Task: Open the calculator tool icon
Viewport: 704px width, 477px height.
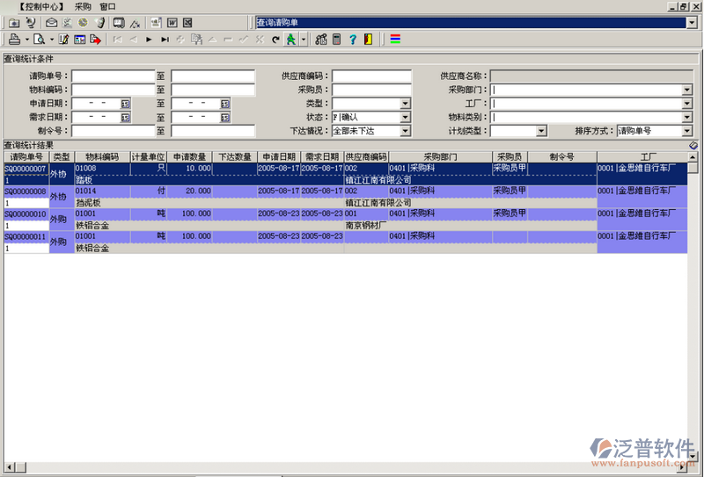Action: (336, 40)
